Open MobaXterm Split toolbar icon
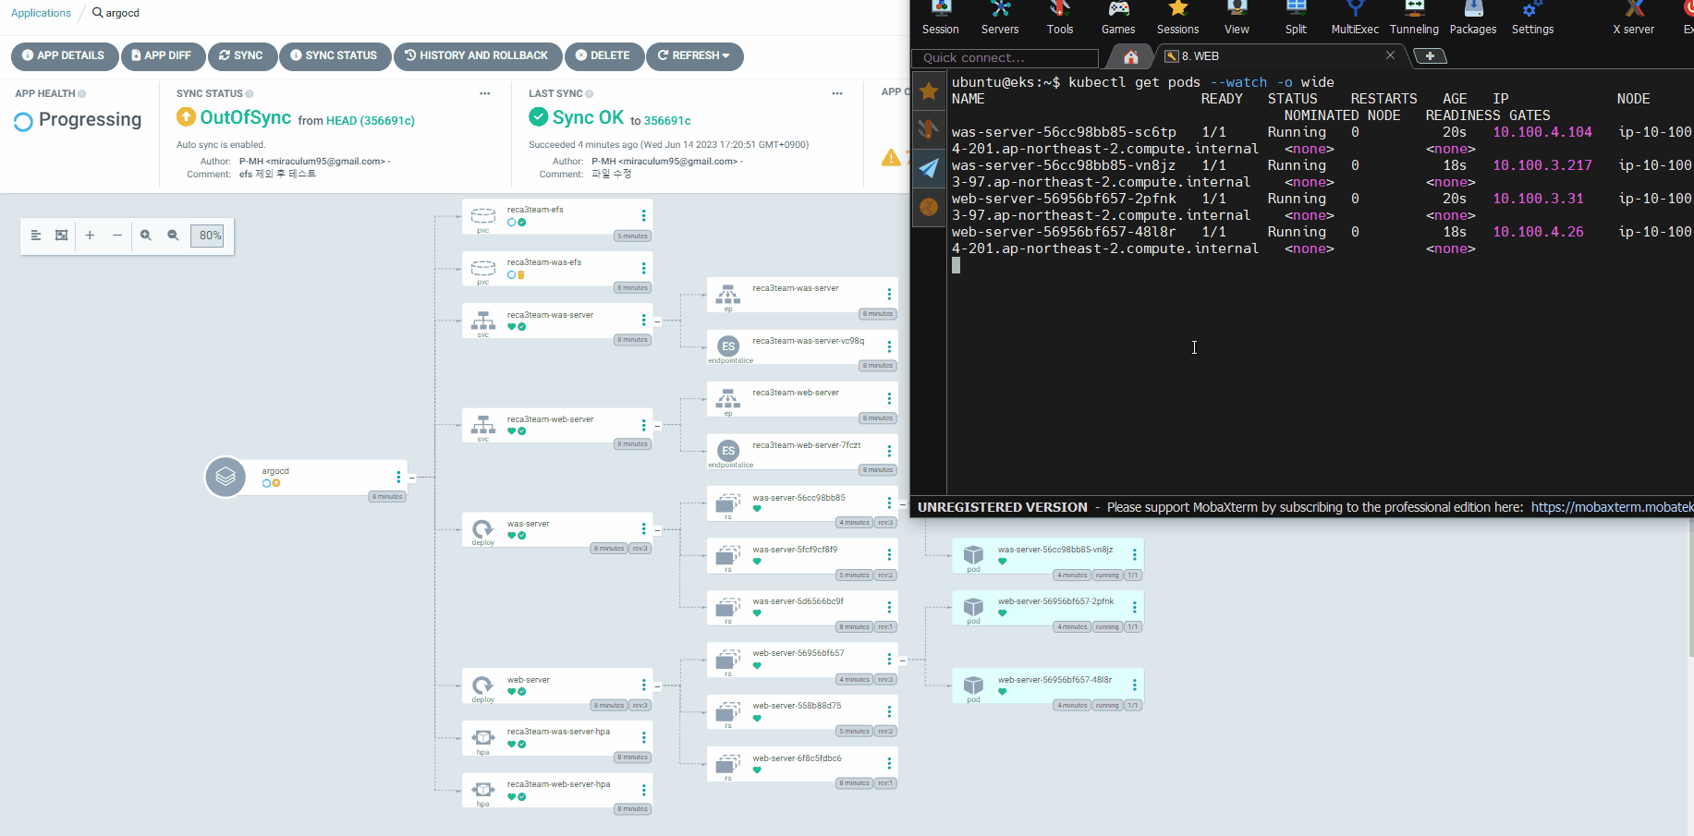 (1297, 18)
